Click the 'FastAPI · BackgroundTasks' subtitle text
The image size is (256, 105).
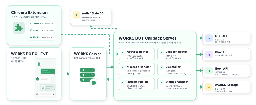click(134, 43)
